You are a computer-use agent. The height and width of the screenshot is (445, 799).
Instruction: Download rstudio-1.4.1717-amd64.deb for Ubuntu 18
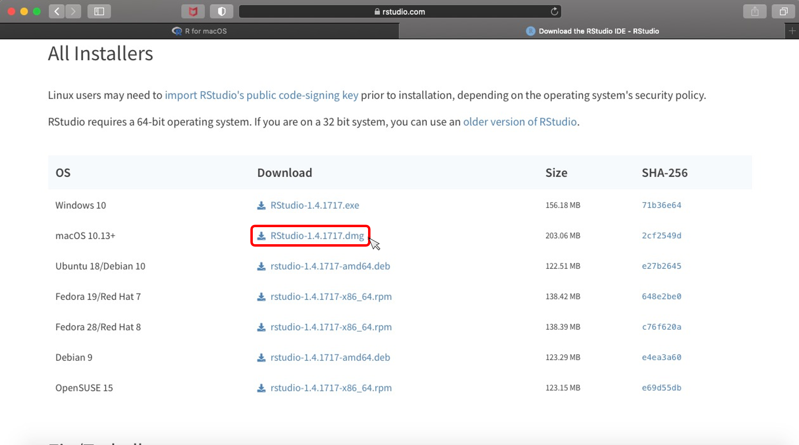(330, 266)
